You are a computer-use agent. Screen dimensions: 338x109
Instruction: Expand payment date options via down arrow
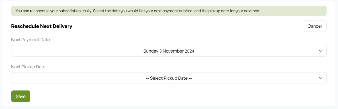click(x=321, y=51)
